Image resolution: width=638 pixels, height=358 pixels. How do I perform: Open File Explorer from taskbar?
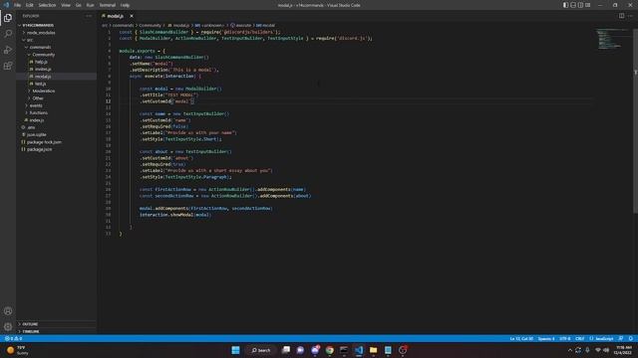pos(373,350)
